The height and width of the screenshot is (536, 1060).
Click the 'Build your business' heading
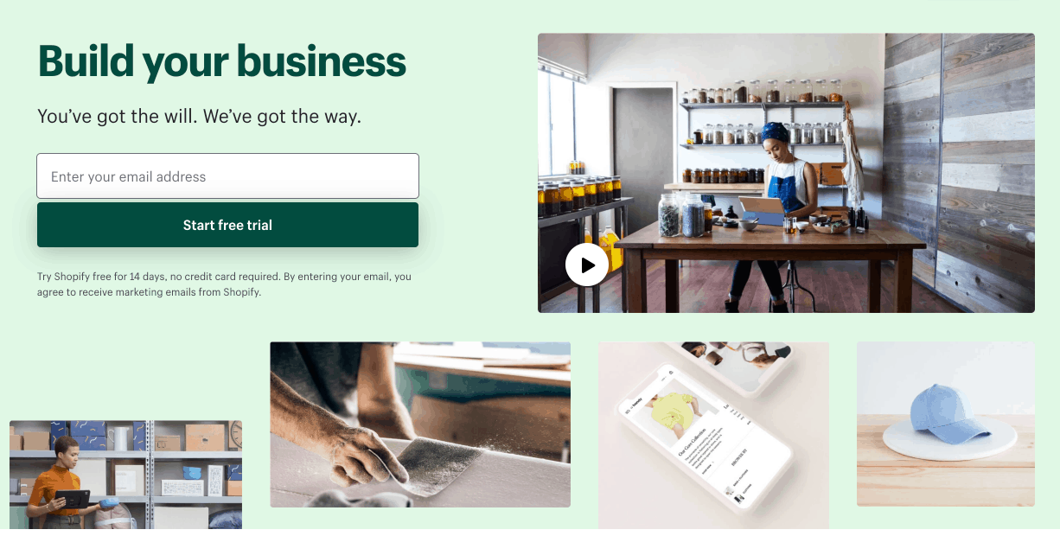coord(222,61)
